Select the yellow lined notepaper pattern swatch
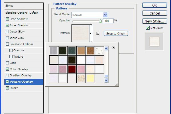The image size is (171, 114). (90, 78)
